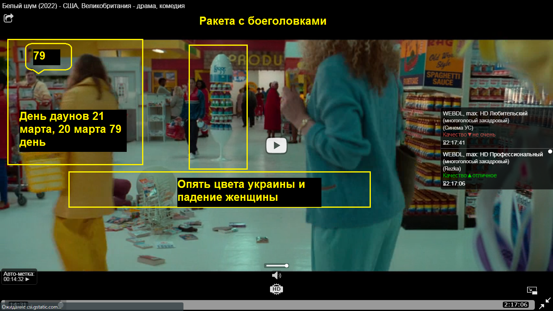Exit fullscreen with the diagonal arrows icon
Viewport: 553px width, 311px height.
[x=545, y=303]
